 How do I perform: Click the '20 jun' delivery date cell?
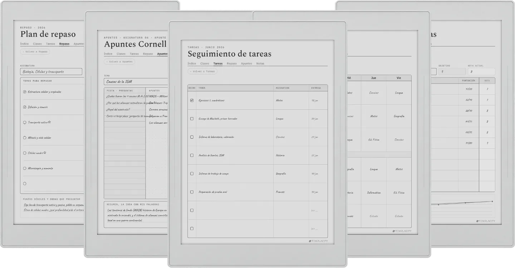(x=318, y=119)
